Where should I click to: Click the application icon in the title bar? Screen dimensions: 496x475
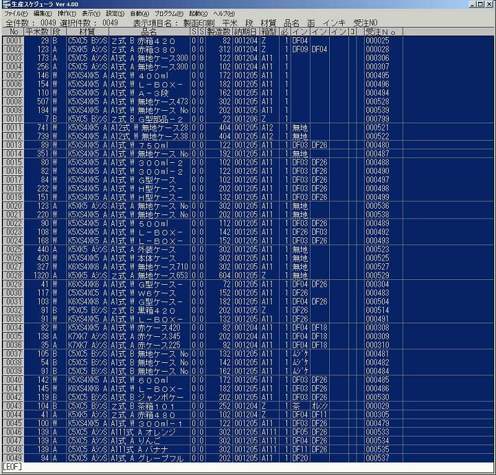click(6, 4)
